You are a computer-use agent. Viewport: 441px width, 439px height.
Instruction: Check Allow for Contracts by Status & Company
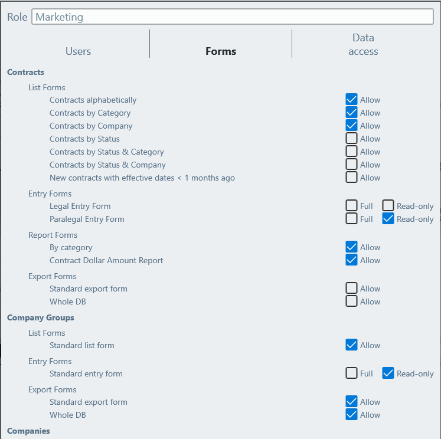pyautogui.click(x=352, y=165)
